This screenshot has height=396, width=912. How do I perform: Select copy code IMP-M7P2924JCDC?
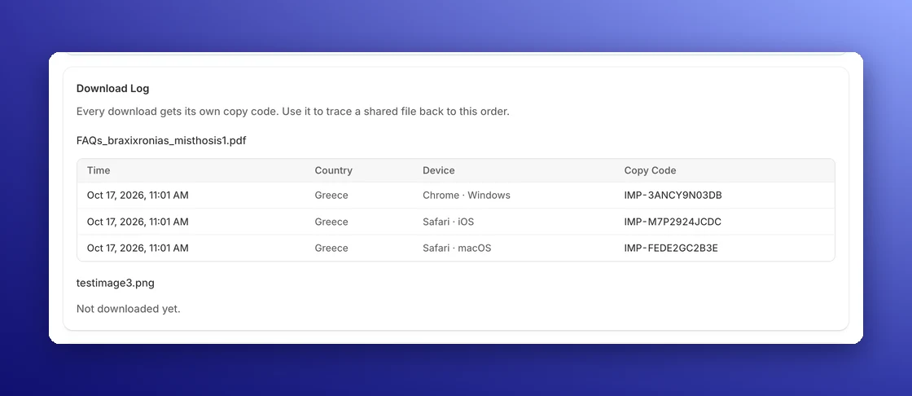673,222
